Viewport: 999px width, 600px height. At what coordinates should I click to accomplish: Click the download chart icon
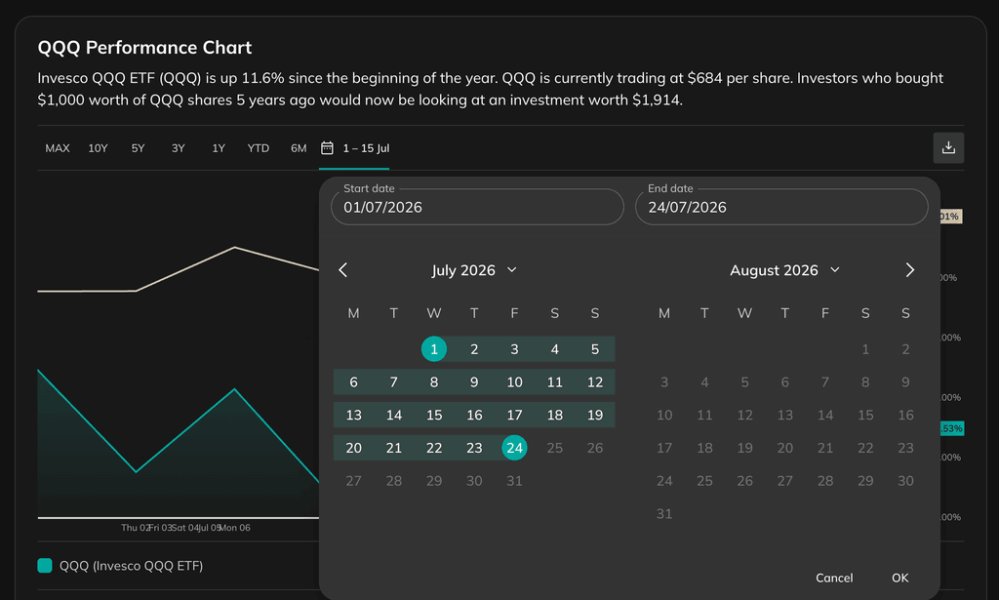coord(948,147)
